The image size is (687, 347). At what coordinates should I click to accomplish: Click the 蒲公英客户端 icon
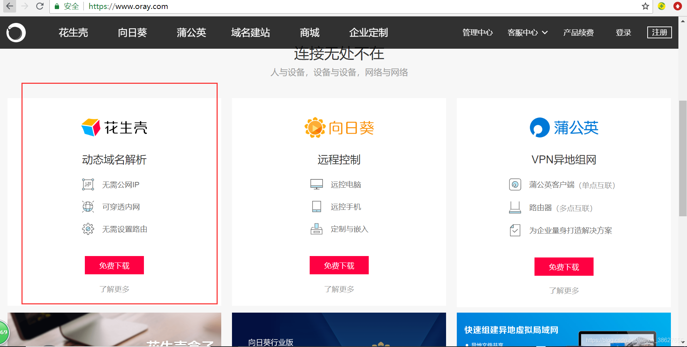click(515, 185)
